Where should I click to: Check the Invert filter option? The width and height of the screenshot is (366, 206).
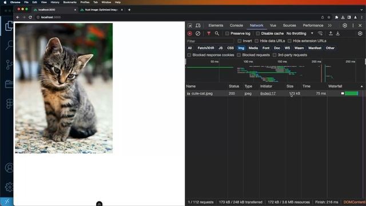tap(239, 41)
